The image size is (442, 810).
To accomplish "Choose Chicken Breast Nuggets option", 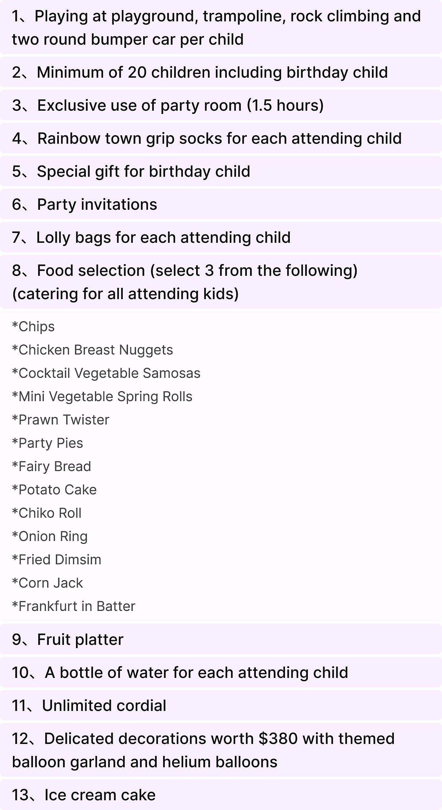I will pos(92,350).
